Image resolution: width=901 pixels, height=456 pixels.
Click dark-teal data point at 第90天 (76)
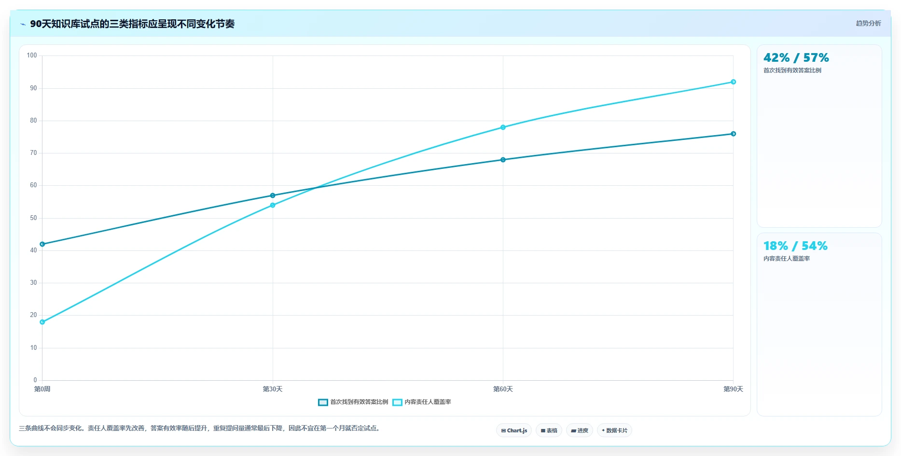[x=733, y=134]
